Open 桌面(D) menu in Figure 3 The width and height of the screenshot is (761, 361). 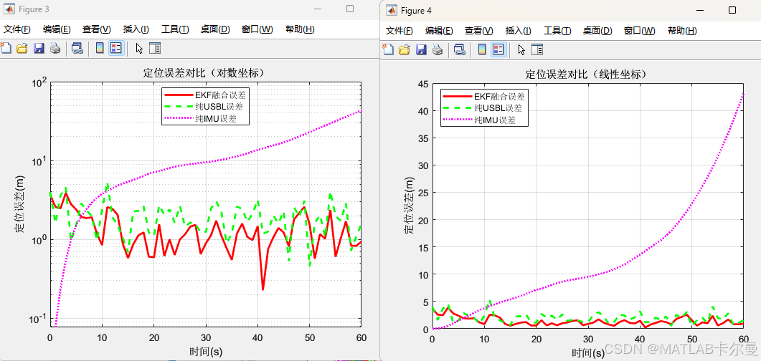coord(215,29)
